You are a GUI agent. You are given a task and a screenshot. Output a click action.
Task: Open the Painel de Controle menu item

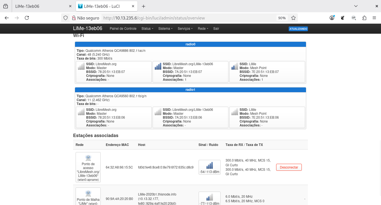pos(123,29)
